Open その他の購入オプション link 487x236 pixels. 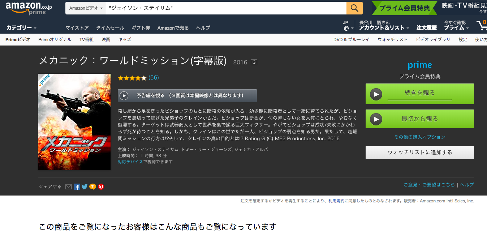coord(420,137)
